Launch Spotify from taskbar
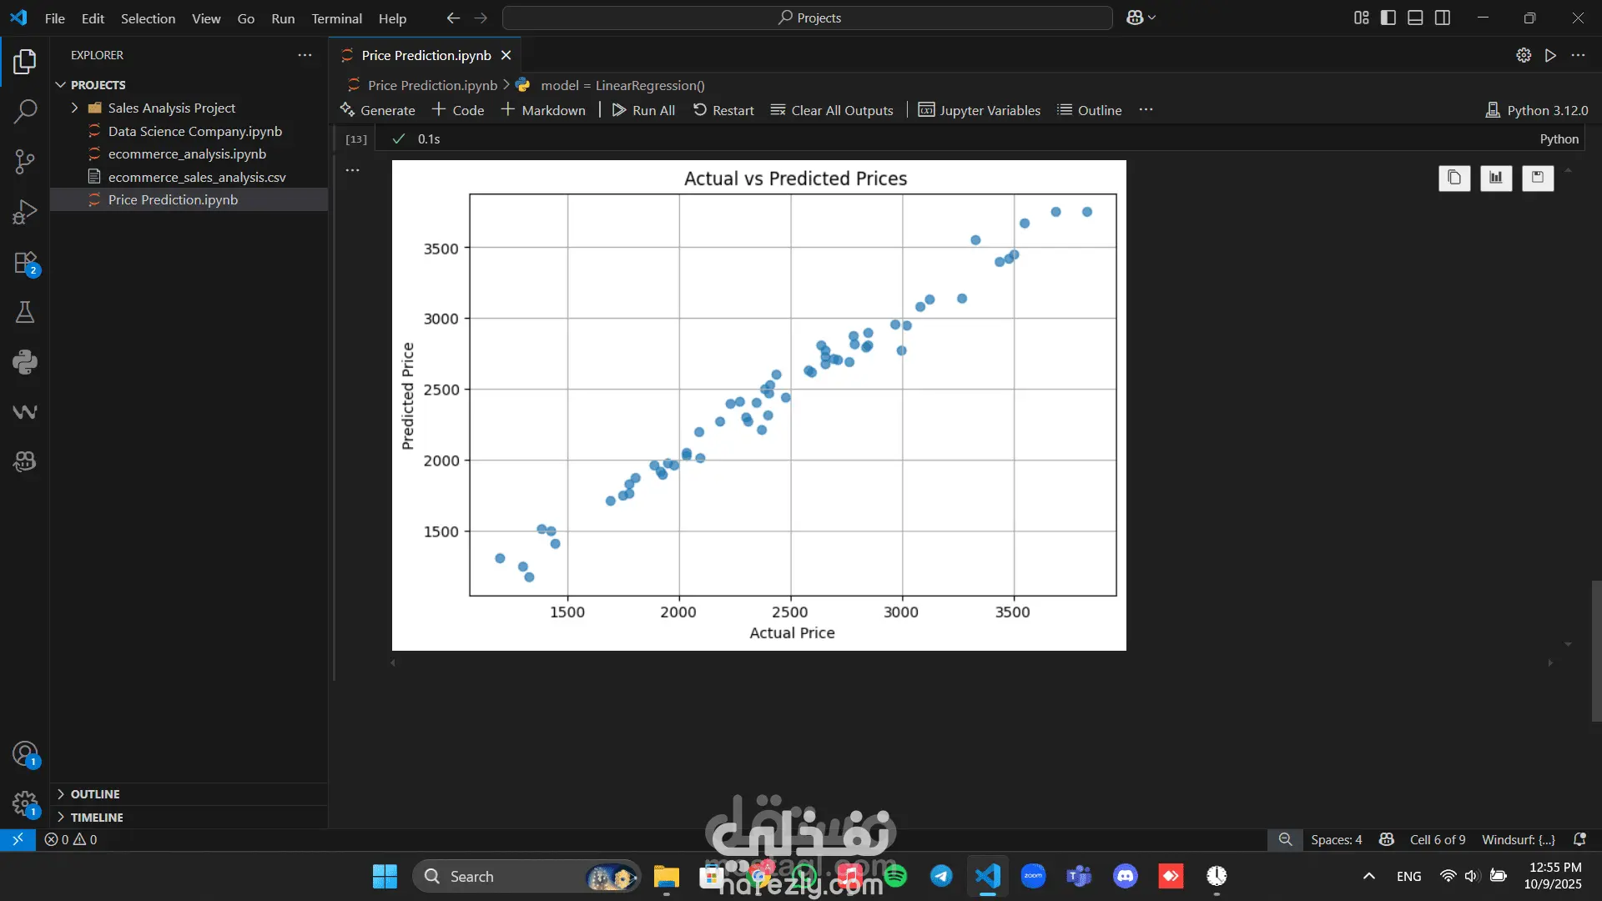This screenshot has height=901, width=1602. (x=895, y=876)
